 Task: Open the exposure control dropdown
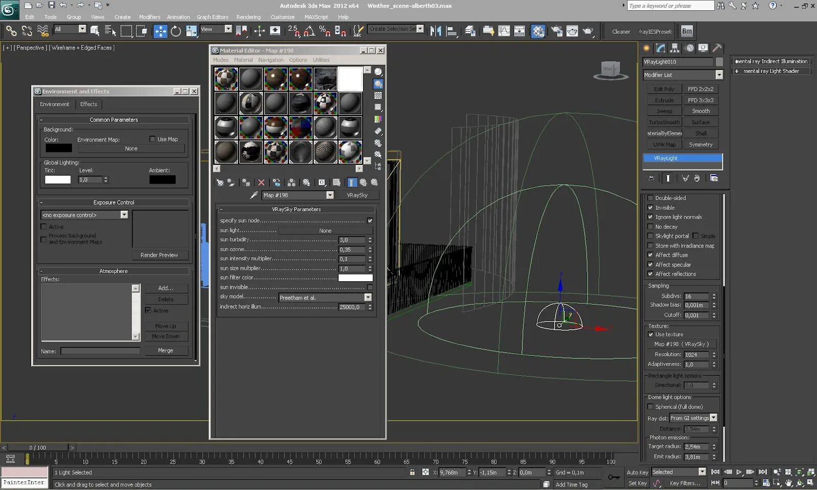click(x=124, y=215)
